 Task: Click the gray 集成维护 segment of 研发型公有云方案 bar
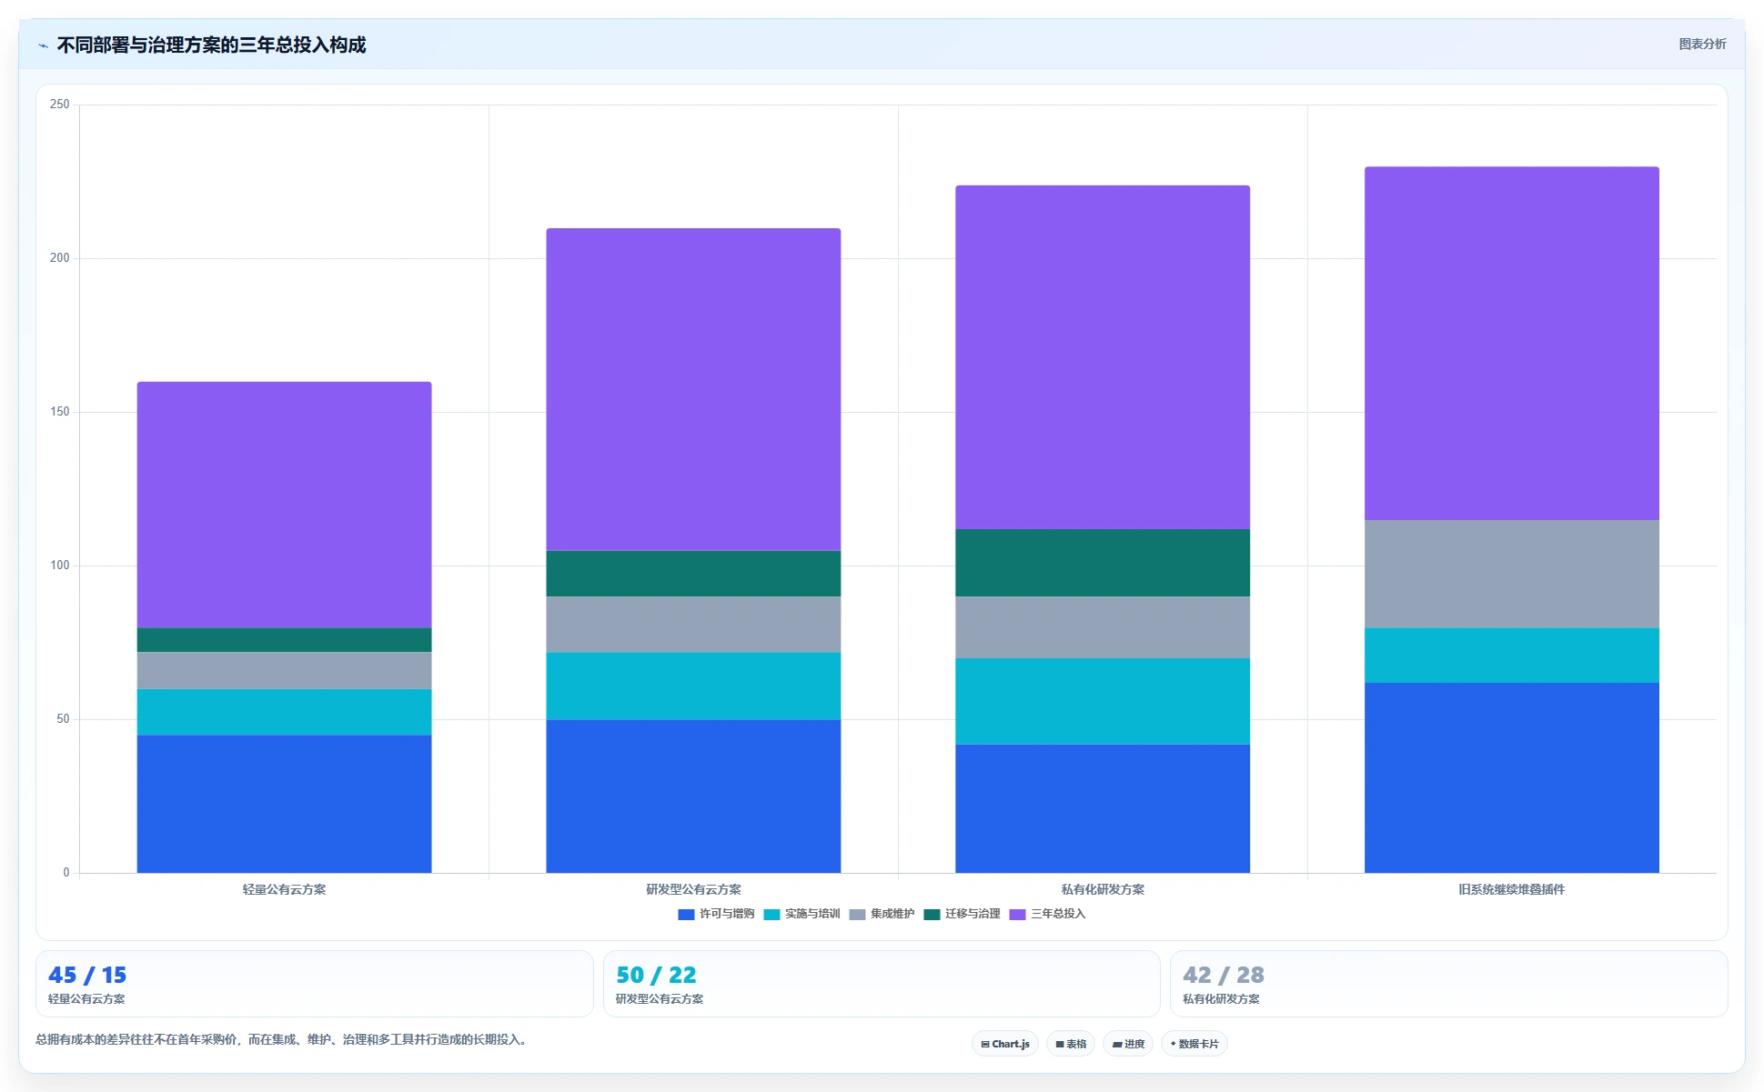click(693, 625)
